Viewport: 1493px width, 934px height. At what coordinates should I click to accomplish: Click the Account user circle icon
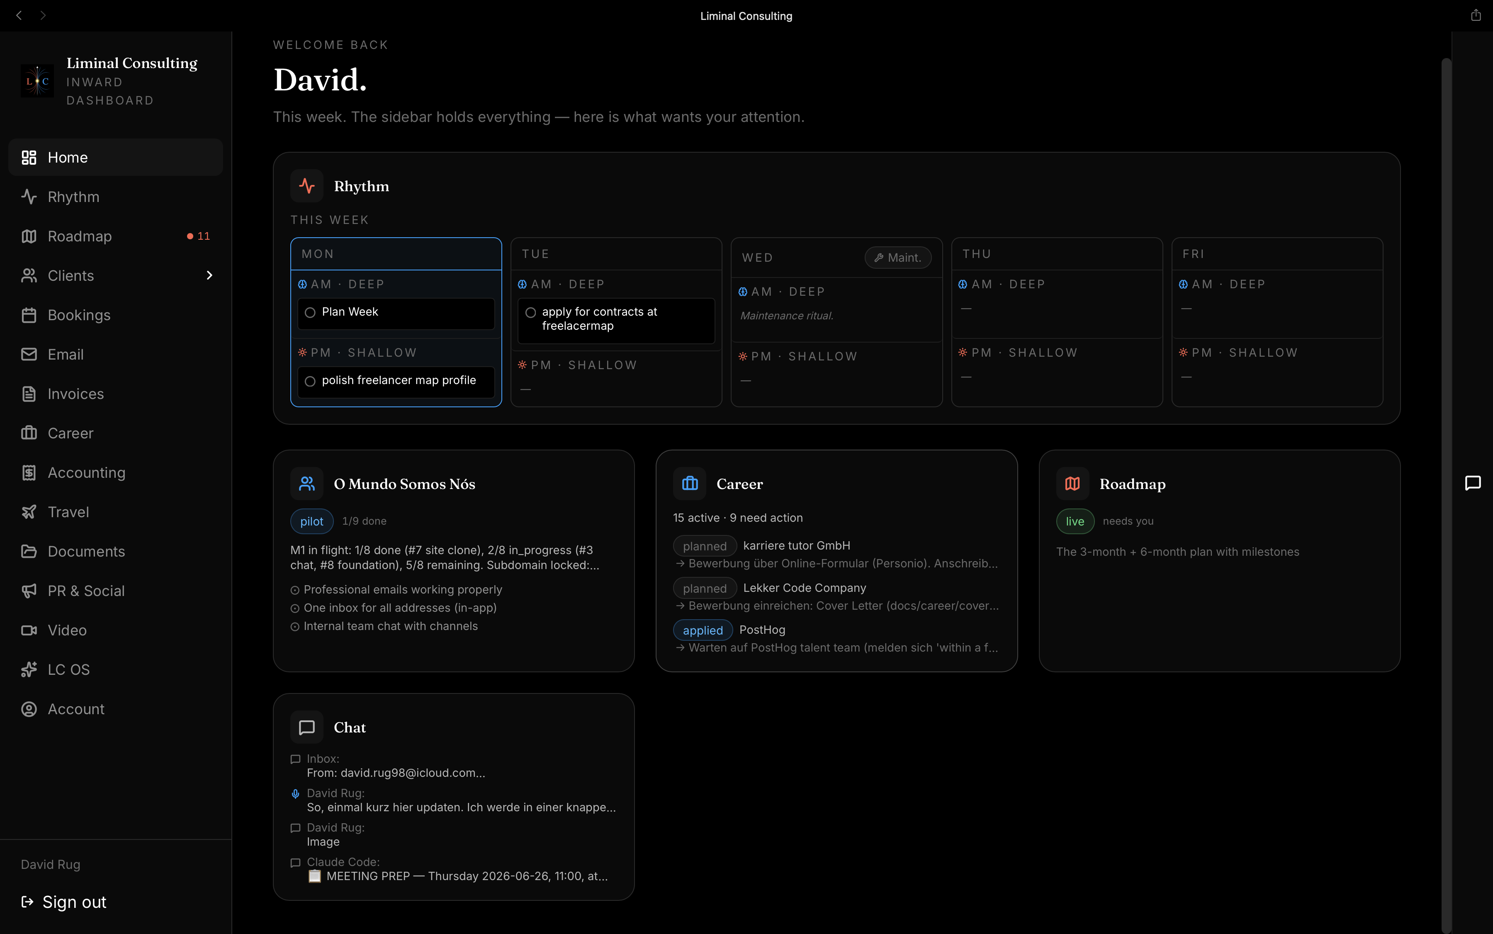29,709
